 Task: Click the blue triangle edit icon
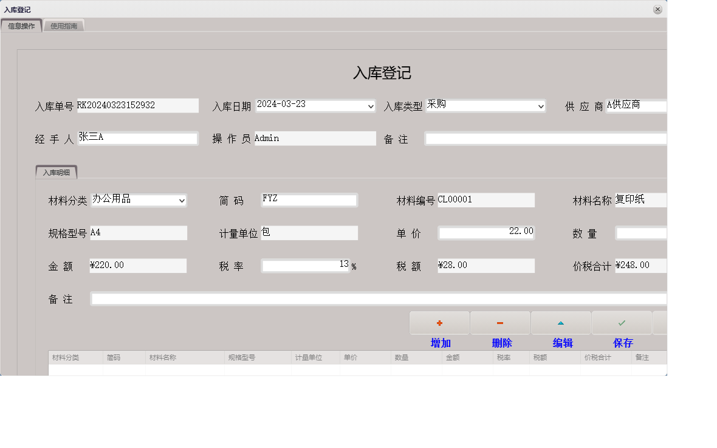(x=560, y=322)
